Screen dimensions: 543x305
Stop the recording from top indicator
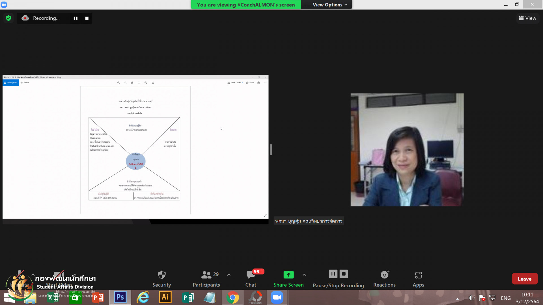click(x=87, y=18)
